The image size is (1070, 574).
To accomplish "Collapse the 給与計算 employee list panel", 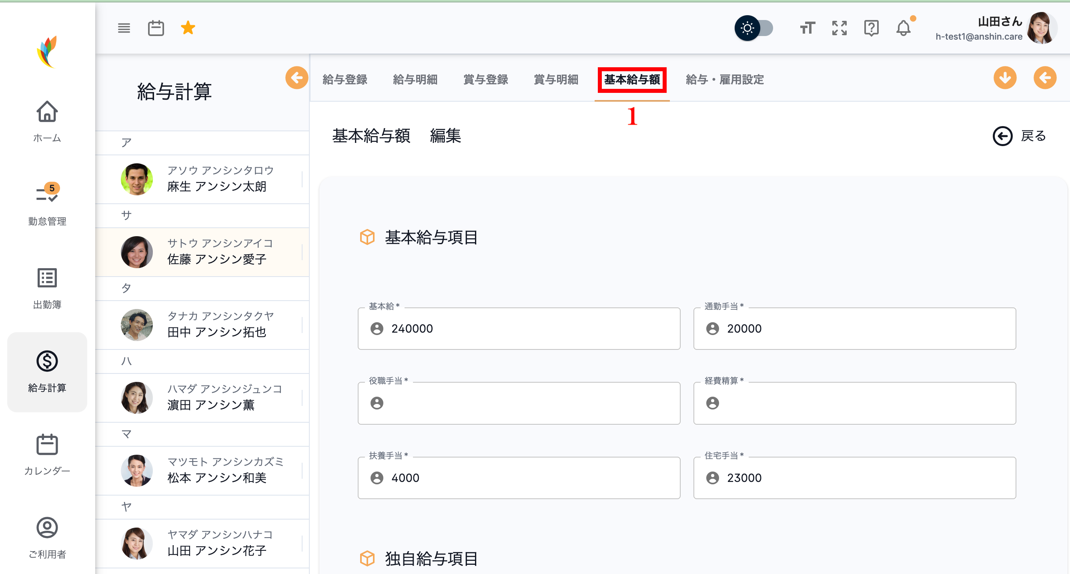I will click(297, 78).
